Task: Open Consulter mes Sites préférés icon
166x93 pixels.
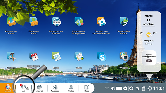Action: (x=79, y=22)
